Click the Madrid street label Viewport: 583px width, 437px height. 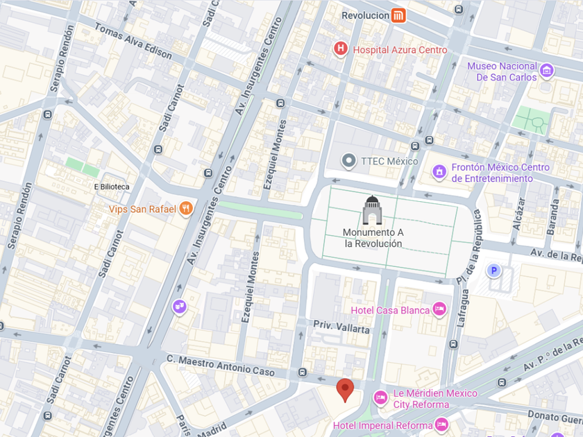coord(212,430)
